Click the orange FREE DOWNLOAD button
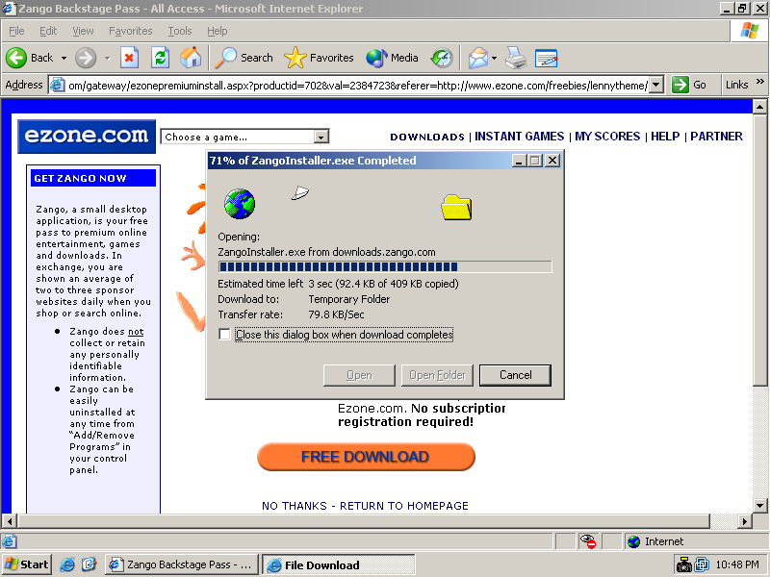The height and width of the screenshot is (577, 770). [x=366, y=456]
